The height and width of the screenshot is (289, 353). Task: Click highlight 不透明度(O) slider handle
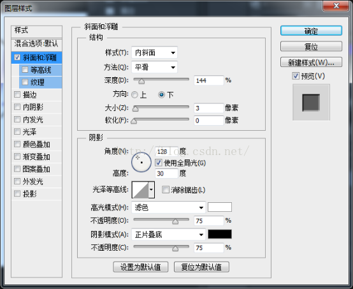[175, 221]
